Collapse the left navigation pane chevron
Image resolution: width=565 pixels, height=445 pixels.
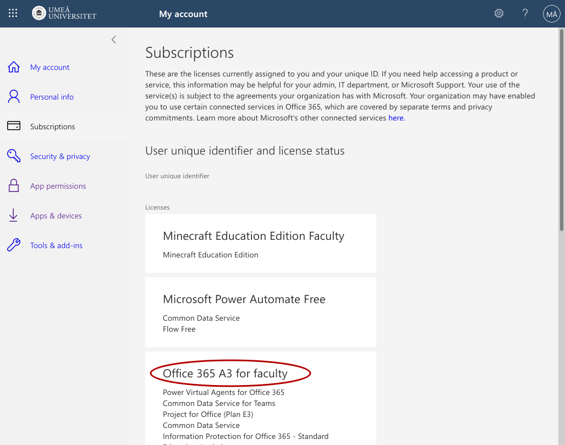(x=114, y=40)
